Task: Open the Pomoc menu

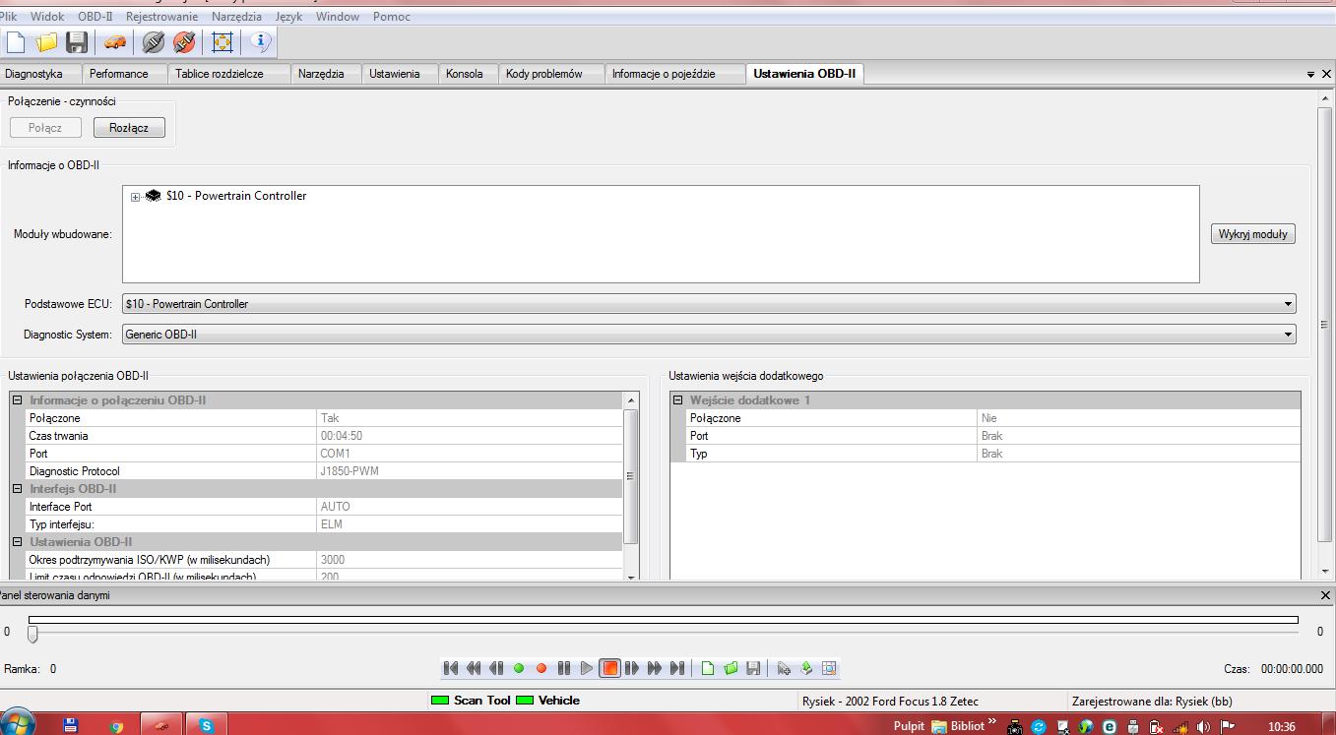Action: pos(392,17)
